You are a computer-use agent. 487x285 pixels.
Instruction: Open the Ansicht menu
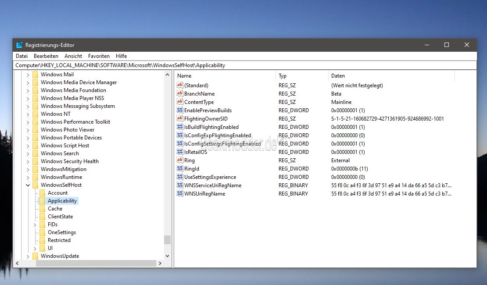(x=73, y=56)
